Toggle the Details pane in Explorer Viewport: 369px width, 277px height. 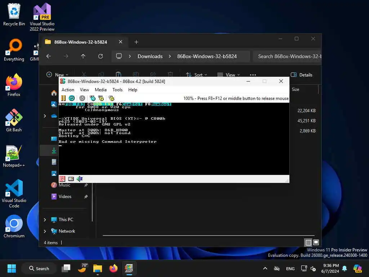click(302, 75)
